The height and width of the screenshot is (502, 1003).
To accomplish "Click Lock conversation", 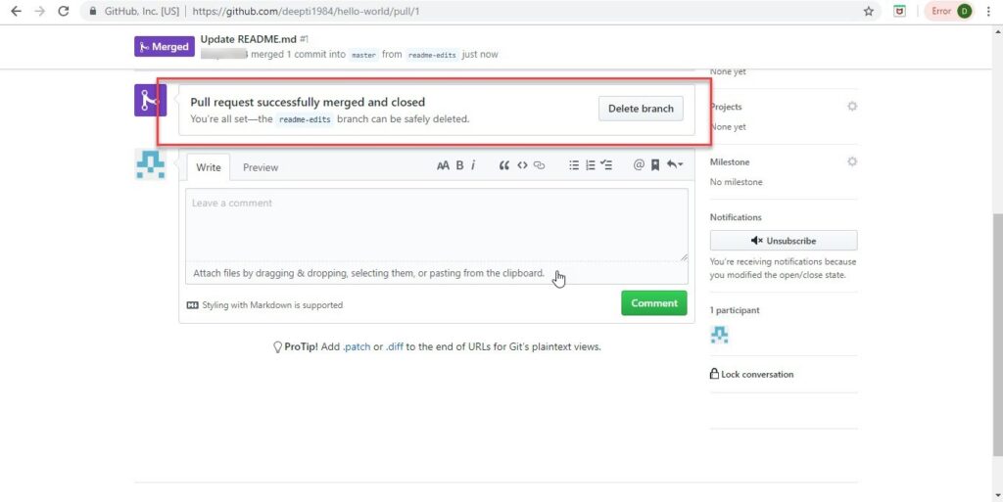I will (x=751, y=374).
